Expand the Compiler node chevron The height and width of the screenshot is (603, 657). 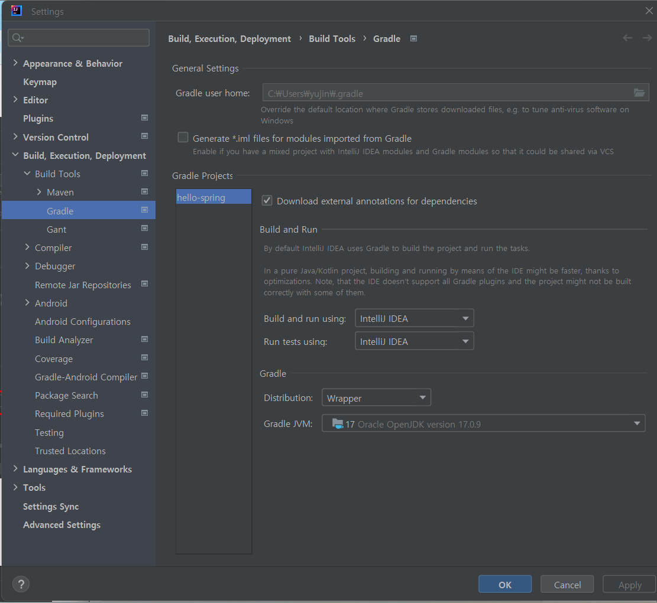pos(27,247)
